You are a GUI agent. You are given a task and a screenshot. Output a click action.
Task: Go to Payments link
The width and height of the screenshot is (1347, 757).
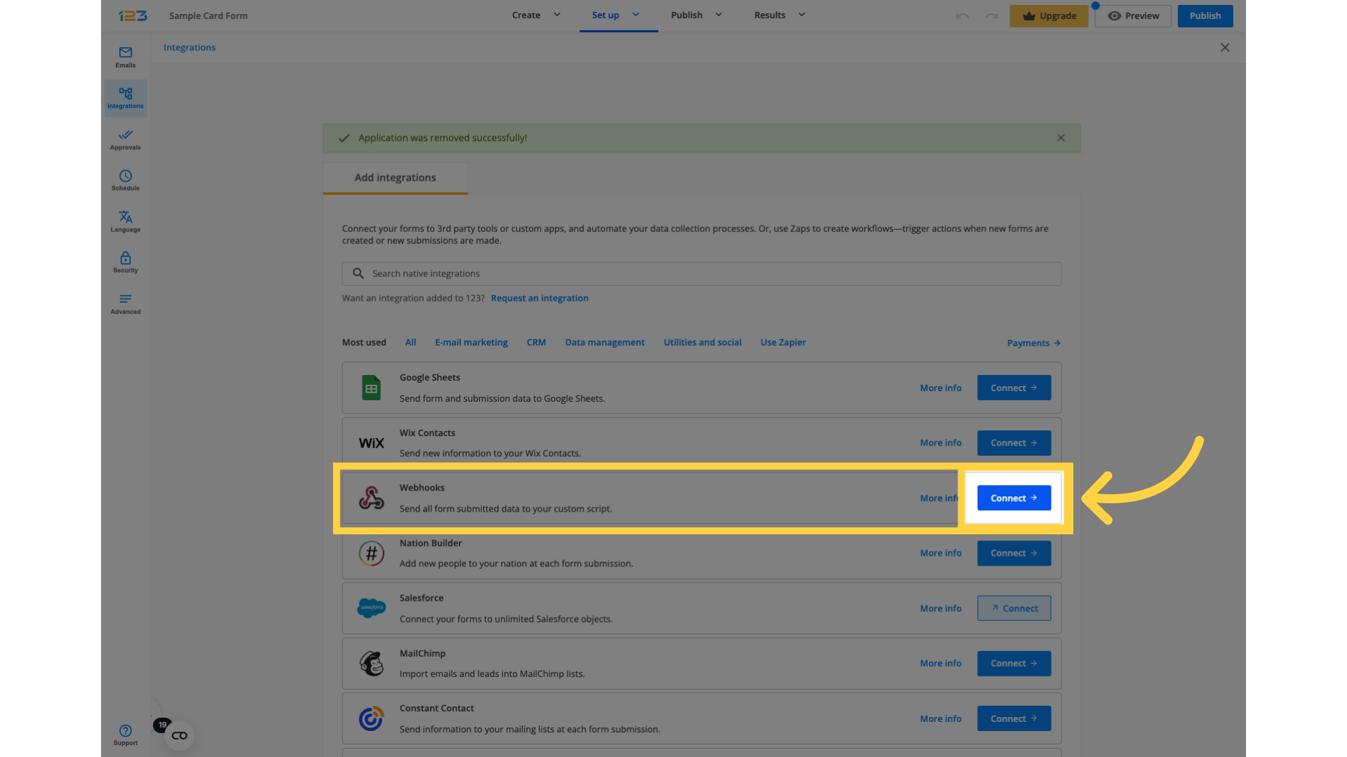point(1033,343)
